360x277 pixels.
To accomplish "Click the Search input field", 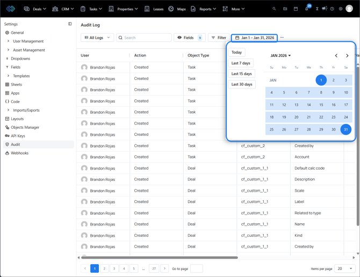I will [x=144, y=38].
